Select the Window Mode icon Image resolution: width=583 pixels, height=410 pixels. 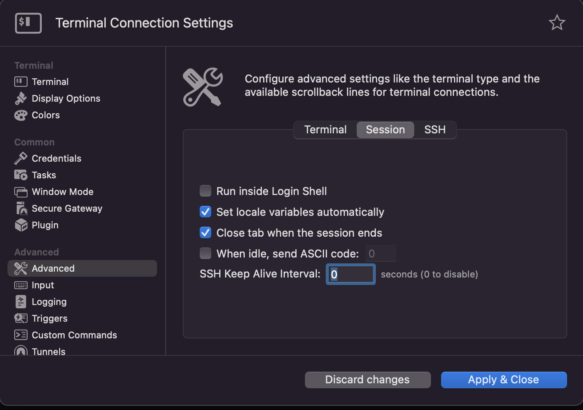coord(20,192)
